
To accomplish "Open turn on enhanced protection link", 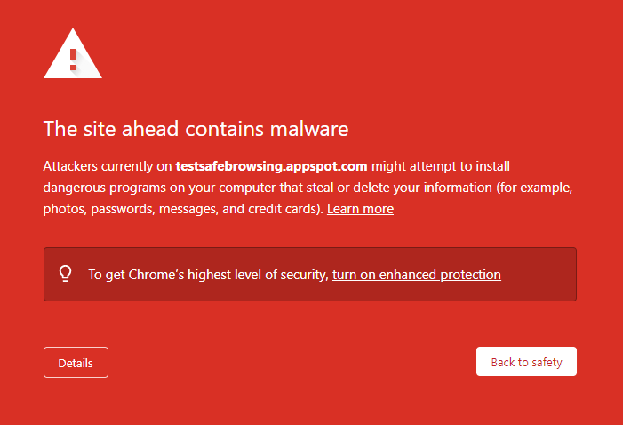I will (x=417, y=275).
